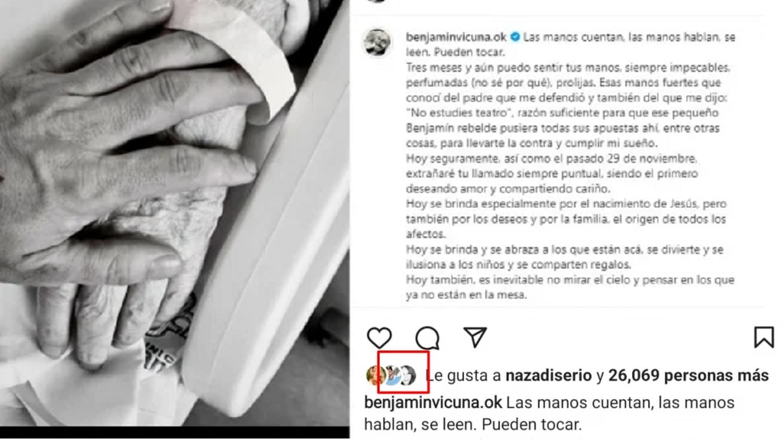Open benjaminvicuna.ok profile picture beside caption
The image size is (783, 440).
click(x=377, y=44)
